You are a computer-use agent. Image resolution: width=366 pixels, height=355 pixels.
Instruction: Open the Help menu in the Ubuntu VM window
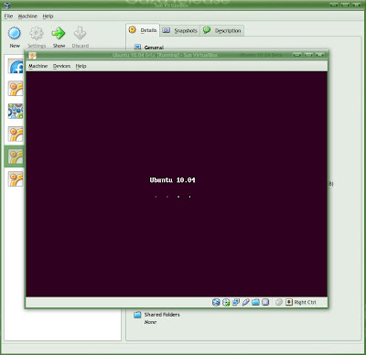[81, 66]
